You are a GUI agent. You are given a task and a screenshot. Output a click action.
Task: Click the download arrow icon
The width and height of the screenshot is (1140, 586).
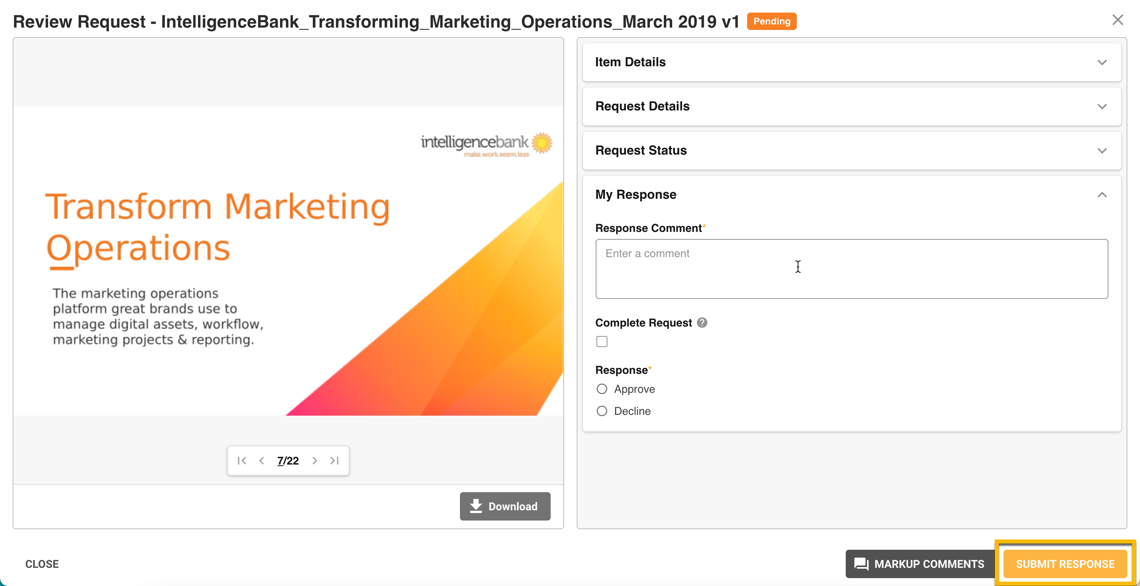476,506
